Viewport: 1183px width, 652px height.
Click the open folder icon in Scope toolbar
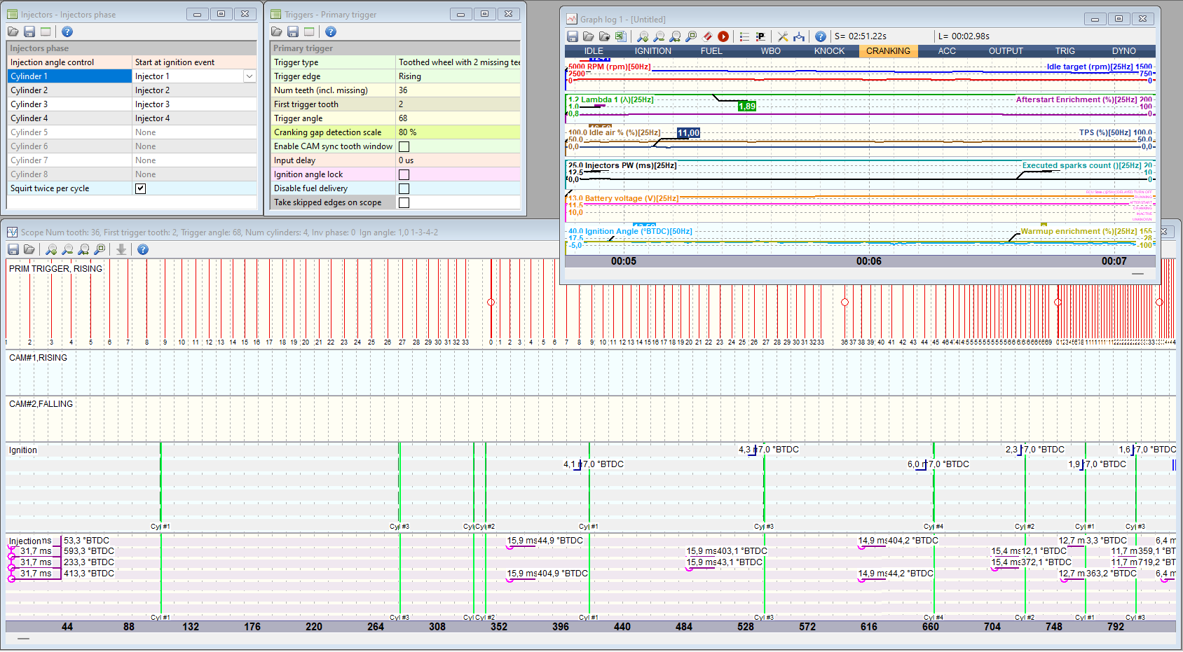29,249
